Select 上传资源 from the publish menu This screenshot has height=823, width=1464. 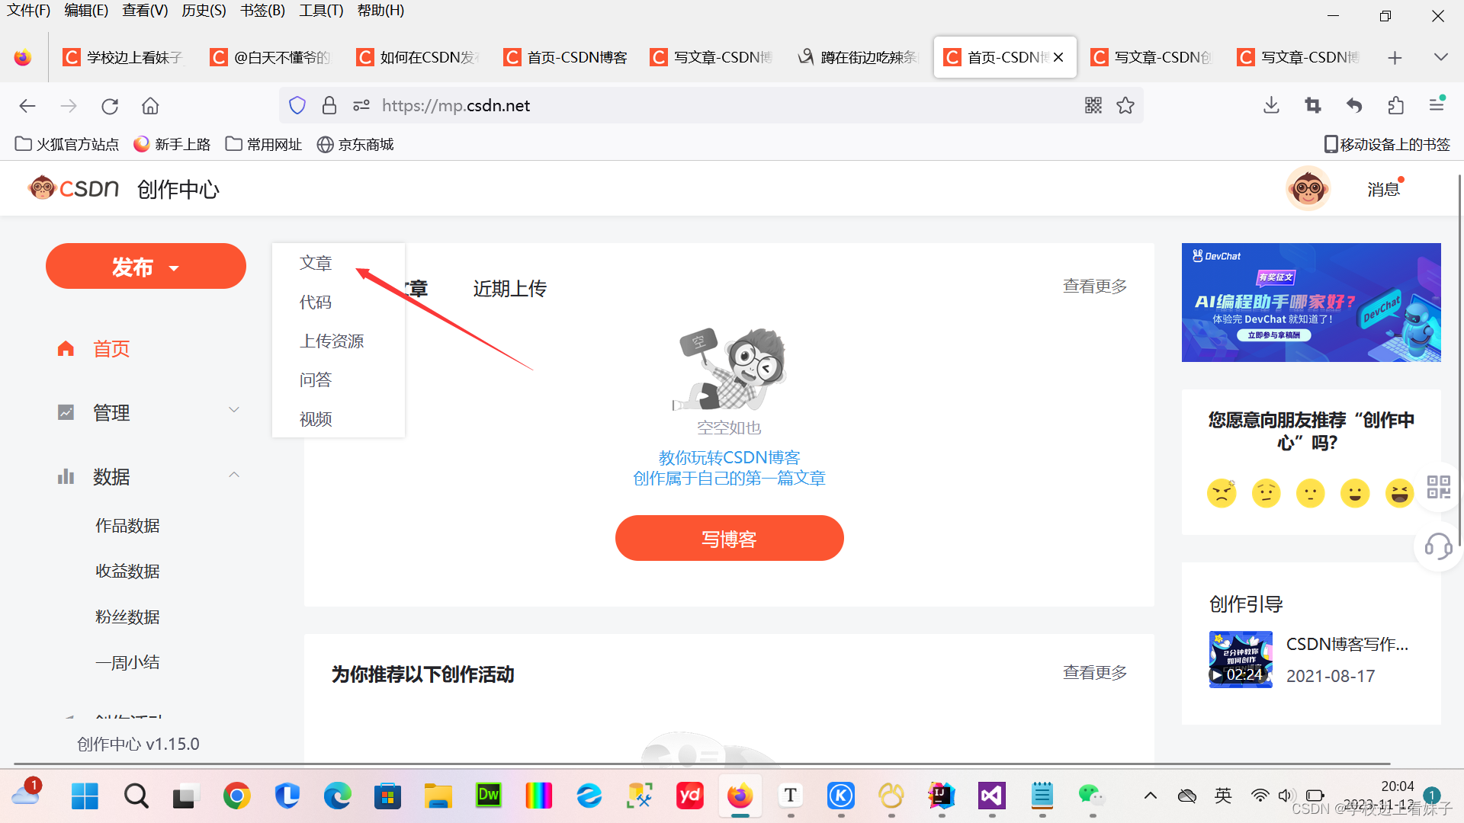(332, 341)
